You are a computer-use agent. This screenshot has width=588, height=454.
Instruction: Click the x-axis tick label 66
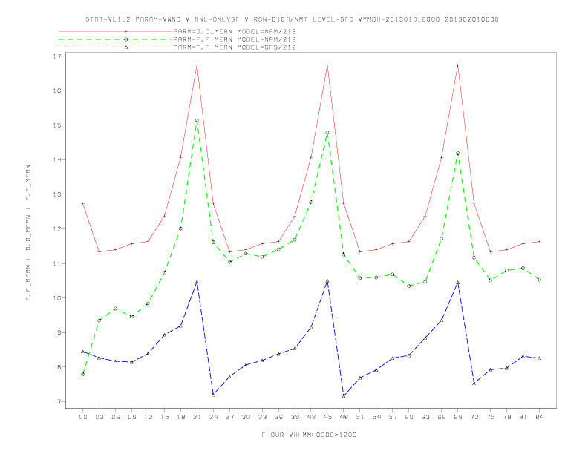442,417
